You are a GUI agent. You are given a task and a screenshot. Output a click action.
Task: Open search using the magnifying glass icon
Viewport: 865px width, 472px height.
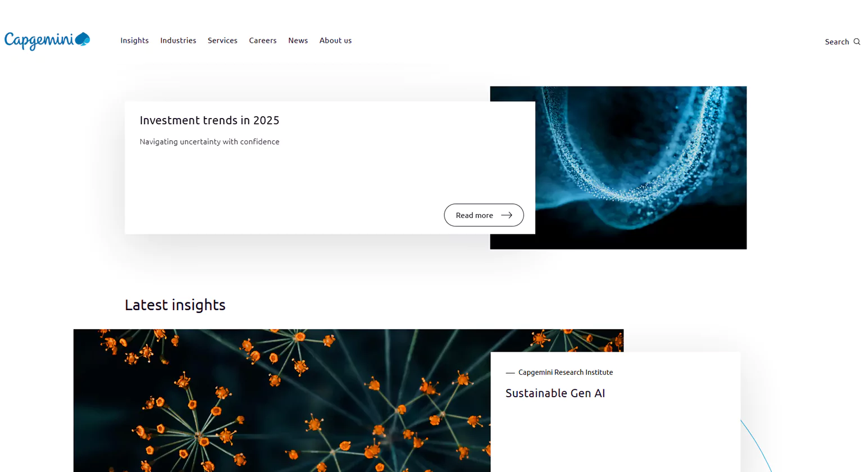[x=857, y=41]
